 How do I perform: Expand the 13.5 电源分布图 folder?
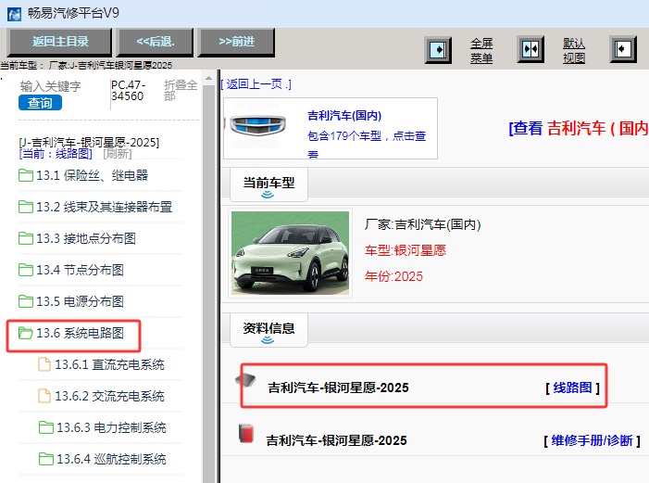coord(80,301)
